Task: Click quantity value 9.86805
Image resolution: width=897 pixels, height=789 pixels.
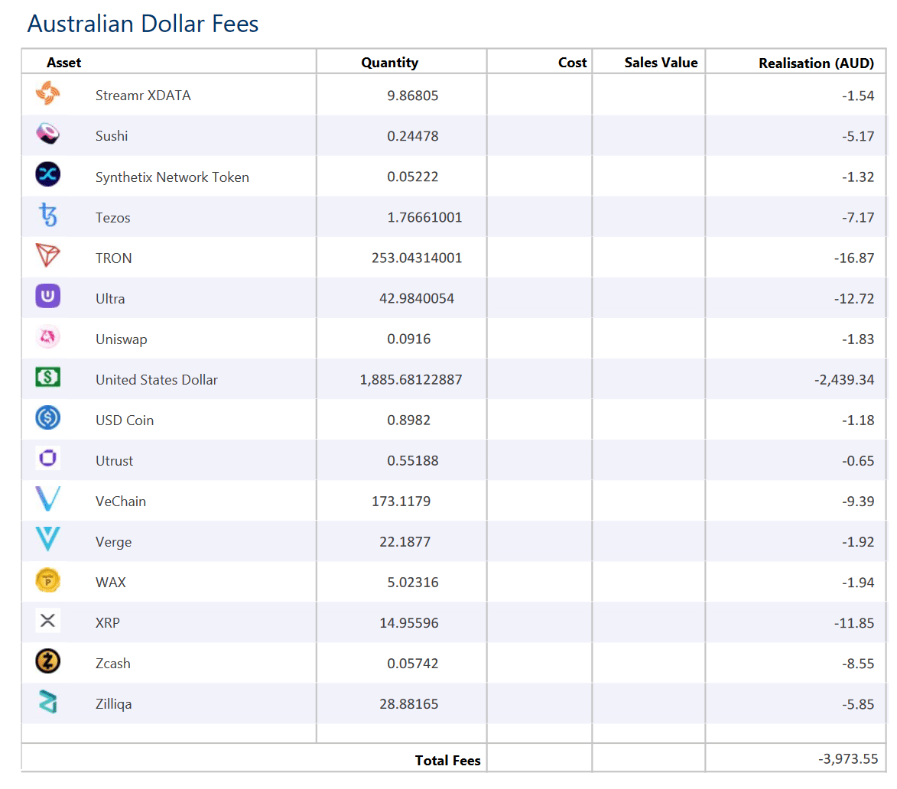Action: pos(412,96)
